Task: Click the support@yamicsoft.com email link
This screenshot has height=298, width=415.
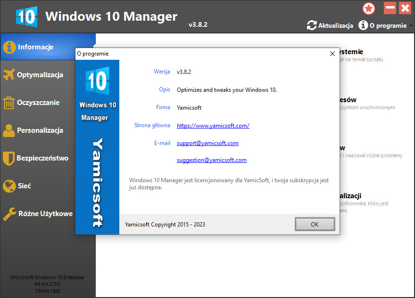Action: pos(207,143)
